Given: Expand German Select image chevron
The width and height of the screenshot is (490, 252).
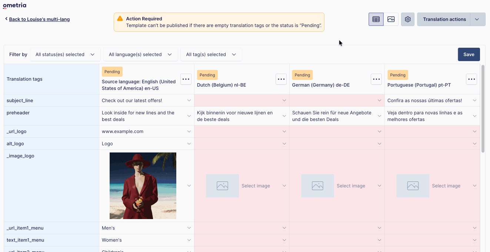Looking at the screenshot, I should pyautogui.click(x=379, y=186).
